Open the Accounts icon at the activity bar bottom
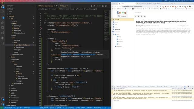This screenshot has width=194, height=109. [x=3, y=99]
